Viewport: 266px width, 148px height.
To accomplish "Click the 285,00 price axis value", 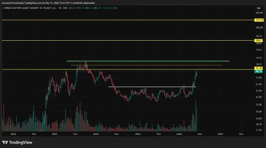I will click(259, 27).
